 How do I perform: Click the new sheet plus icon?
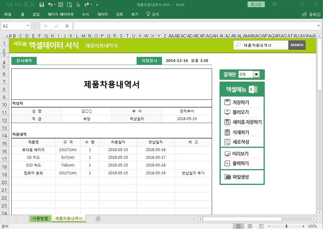click(98, 219)
